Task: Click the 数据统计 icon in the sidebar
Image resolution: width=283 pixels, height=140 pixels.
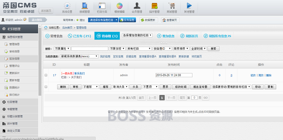Action: click(x=6, y=87)
